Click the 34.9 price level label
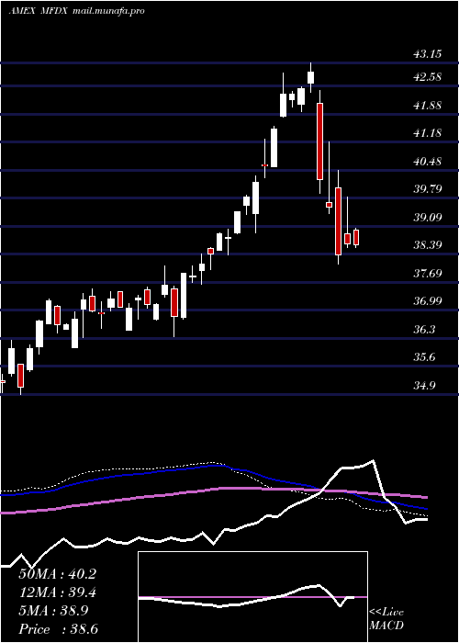 [x=423, y=386]
